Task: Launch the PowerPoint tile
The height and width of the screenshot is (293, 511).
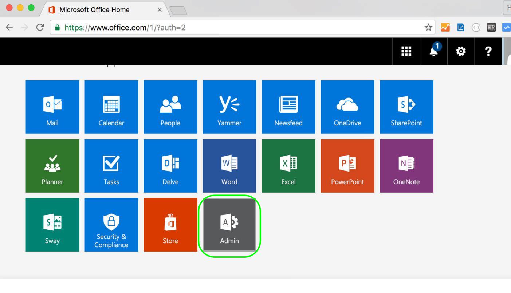Action: (347, 166)
